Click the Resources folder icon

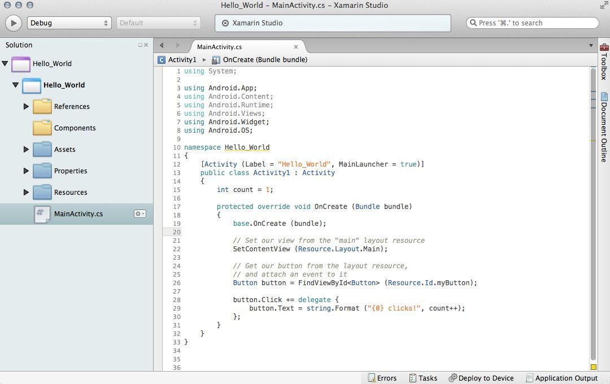coord(42,192)
